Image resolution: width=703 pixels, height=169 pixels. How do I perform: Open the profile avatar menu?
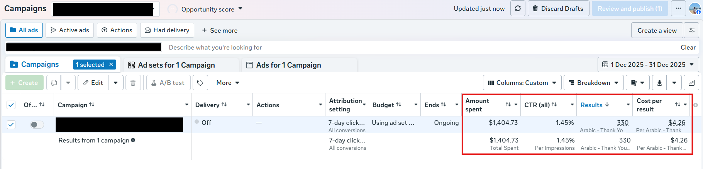click(695, 8)
